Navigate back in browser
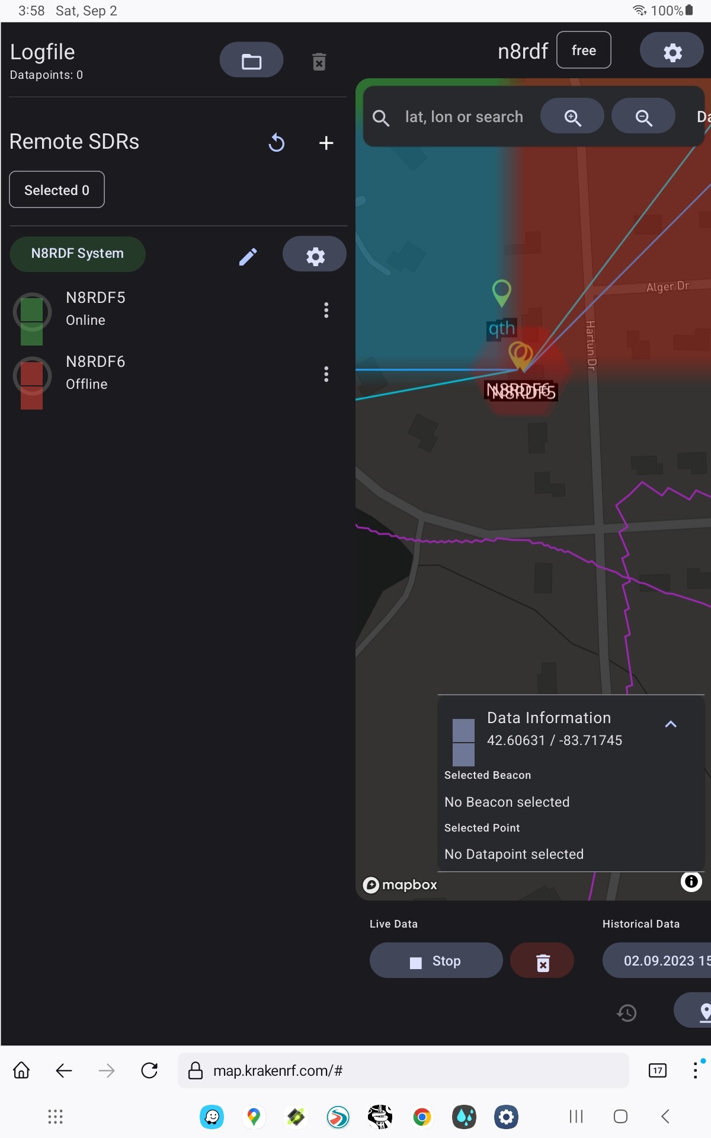Screen dimensions: 711x1138 point(64,1070)
